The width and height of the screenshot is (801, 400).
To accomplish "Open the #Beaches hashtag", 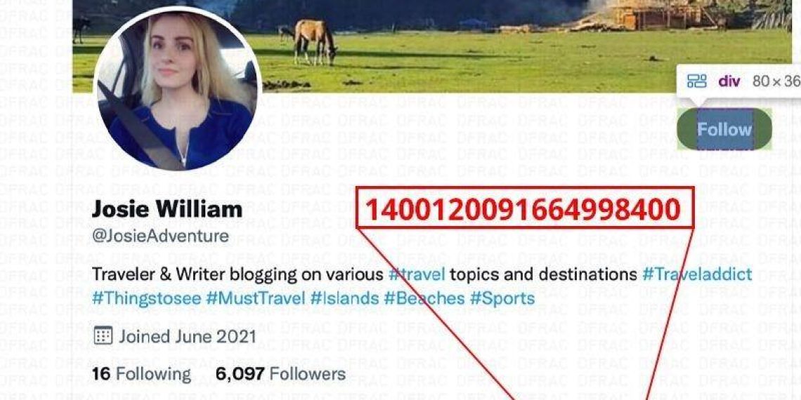I will pos(424,298).
